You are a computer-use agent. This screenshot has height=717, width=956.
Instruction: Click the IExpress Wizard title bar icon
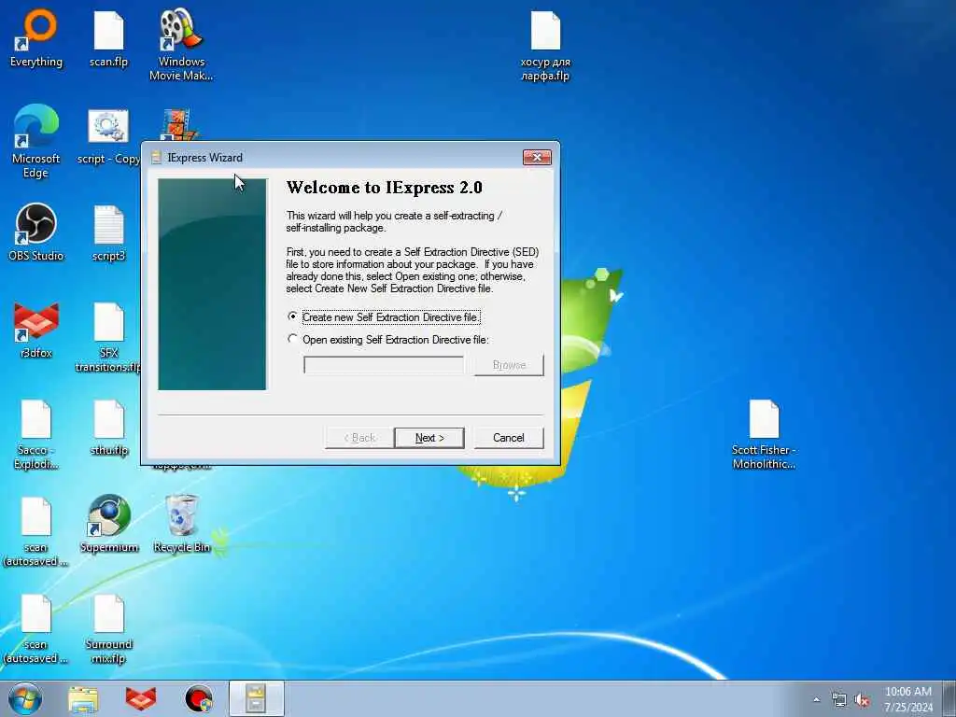(x=156, y=157)
